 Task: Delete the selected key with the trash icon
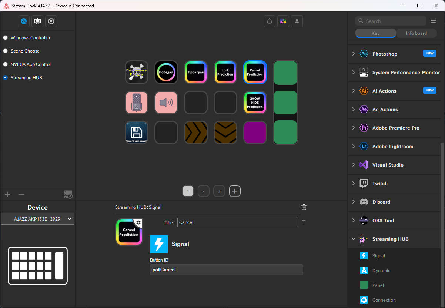(304, 207)
